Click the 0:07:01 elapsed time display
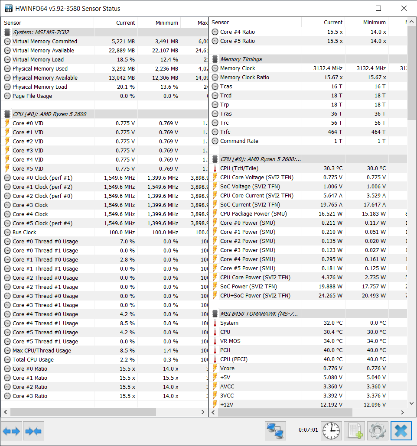The image size is (417, 446). 308,430
